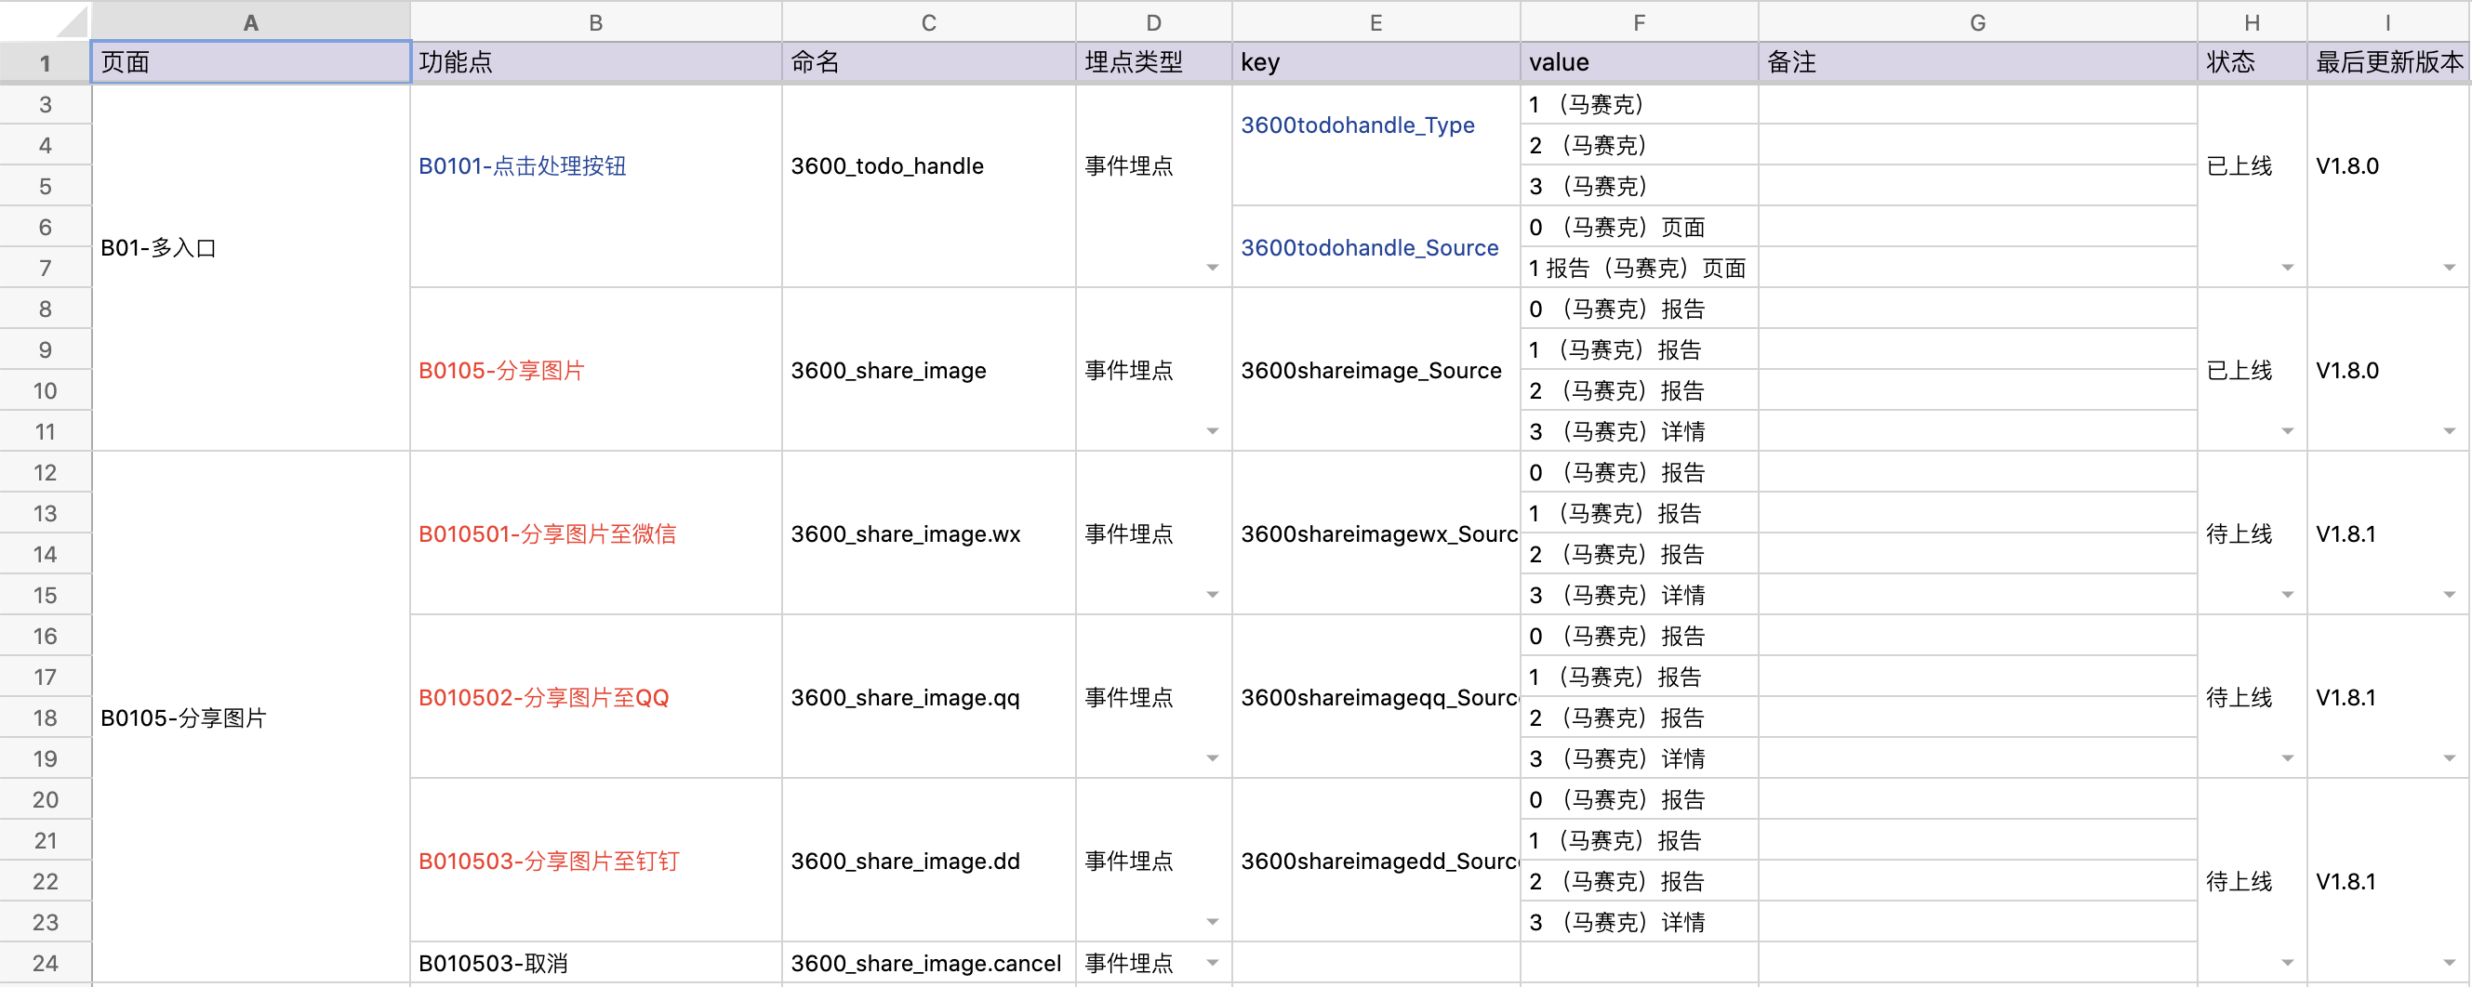Select the row 9 header
The image size is (2472, 987).
tap(44, 349)
